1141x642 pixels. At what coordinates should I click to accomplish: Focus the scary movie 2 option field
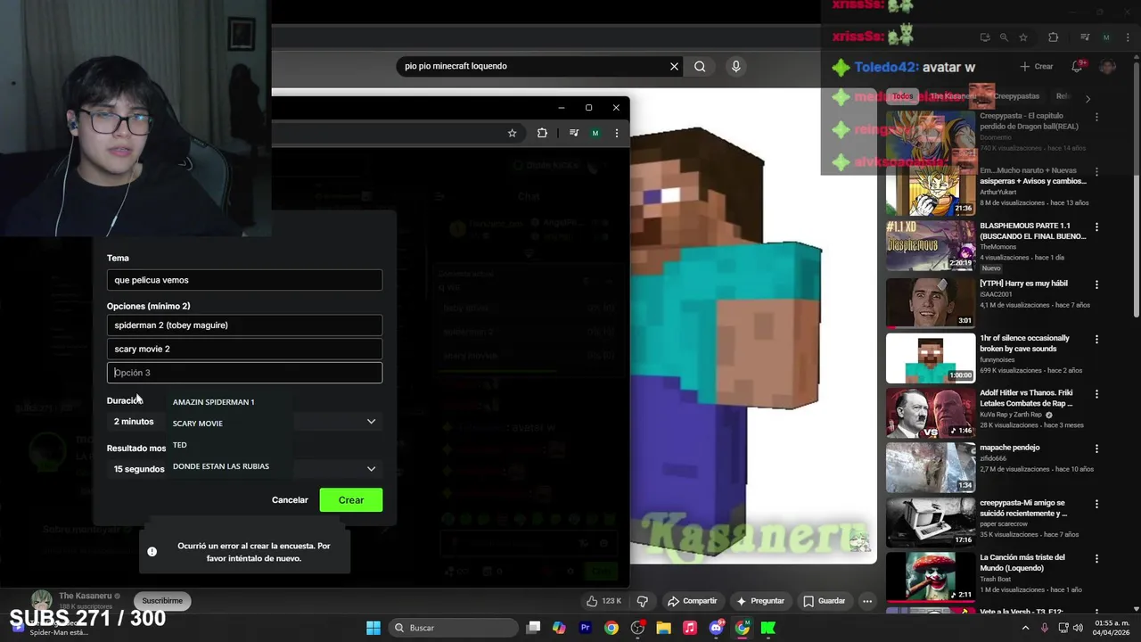point(244,349)
